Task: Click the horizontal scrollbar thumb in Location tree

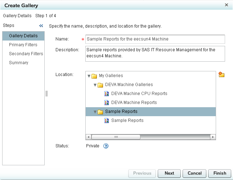Action: pos(116,137)
